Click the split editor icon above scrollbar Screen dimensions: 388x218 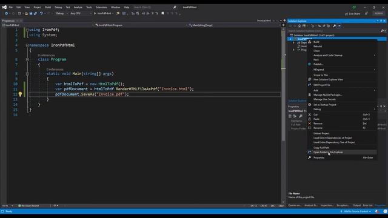click(284, 25)
